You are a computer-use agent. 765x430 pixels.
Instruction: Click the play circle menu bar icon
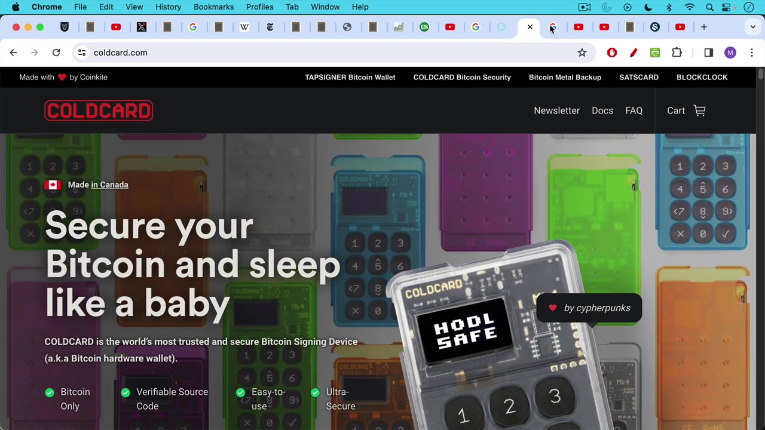628,7
